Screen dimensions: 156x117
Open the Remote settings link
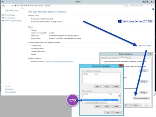click(10, 18)
